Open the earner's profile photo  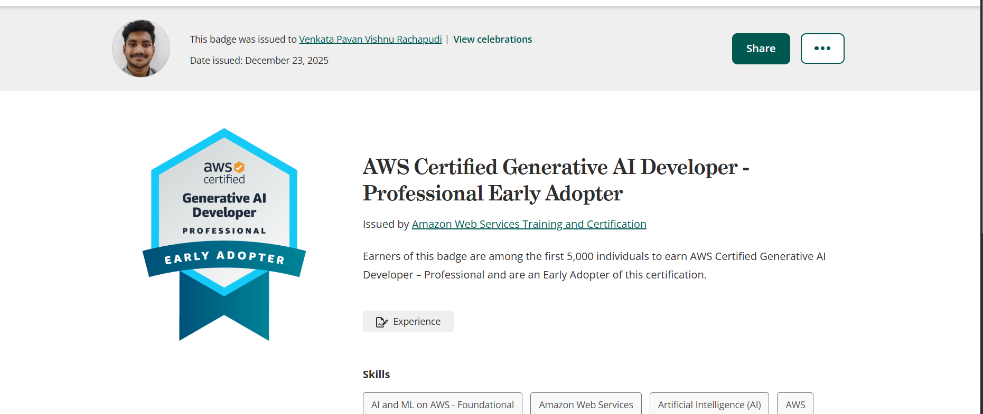pyautogui.click(x=141, y=49)
